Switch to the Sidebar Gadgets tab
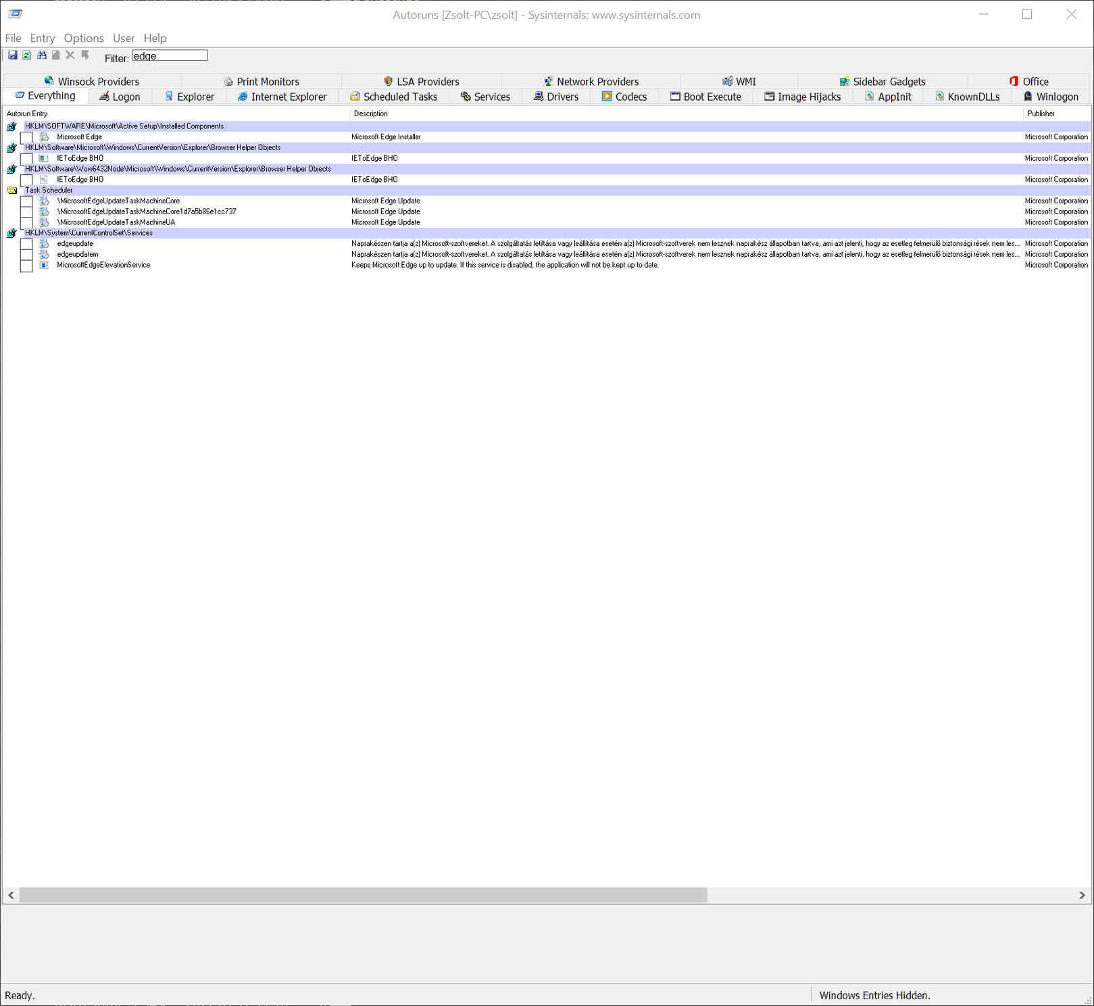 (x=882, y=82)
